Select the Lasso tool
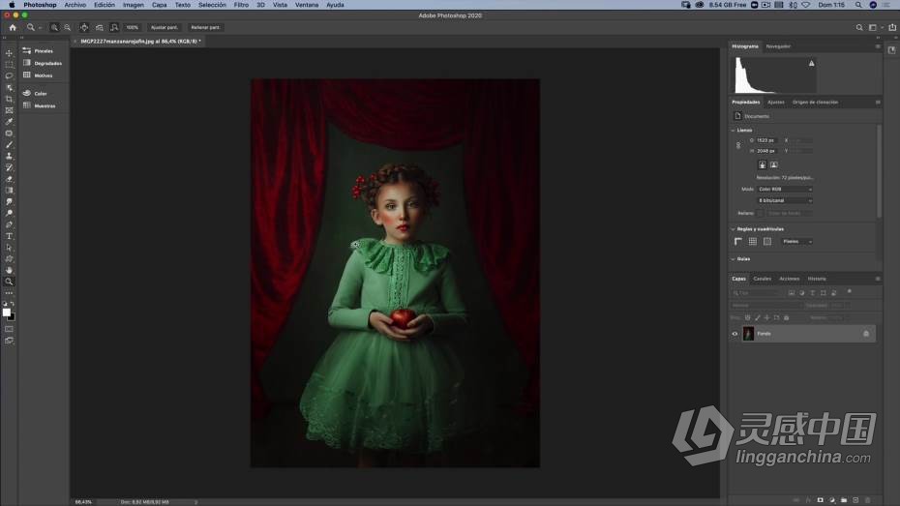 [x=9, y=75]
